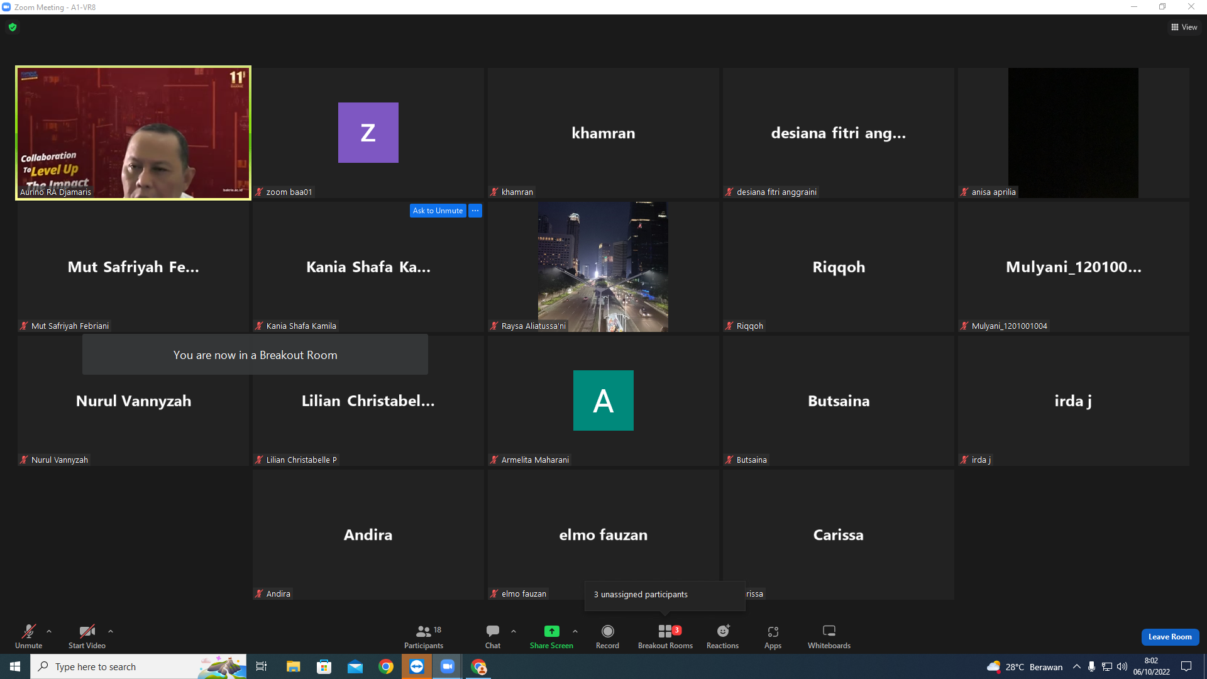
Task: Click the system tray microphone icon
Action: click(x=1092, y=666)
